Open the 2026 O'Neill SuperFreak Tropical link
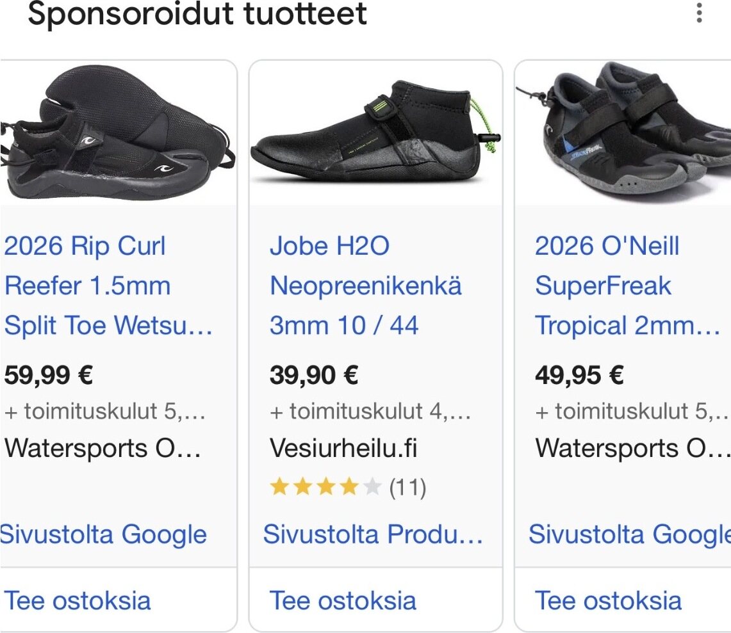Viewport: 731px width, 633px height. pos(627,285)
